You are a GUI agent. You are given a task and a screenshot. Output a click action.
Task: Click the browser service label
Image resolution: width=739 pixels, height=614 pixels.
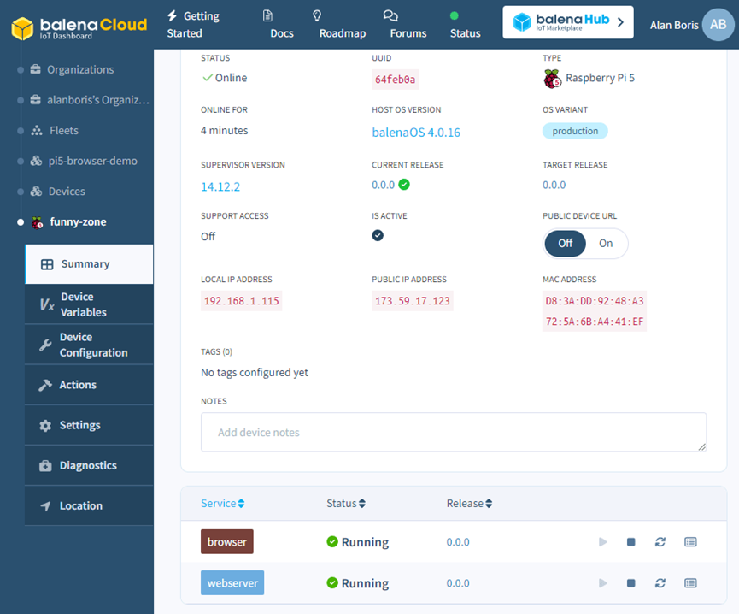227,542
